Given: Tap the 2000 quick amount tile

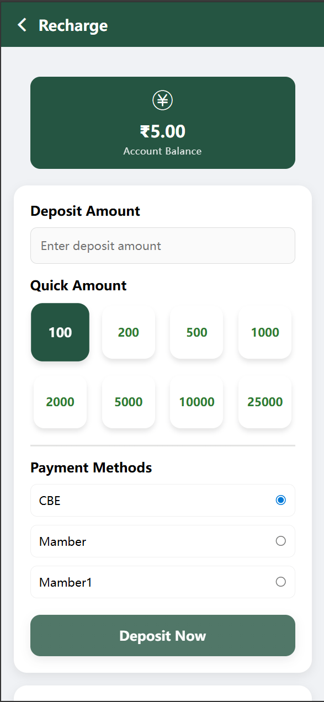Looking at the screenshot, I should click(x=60, y=402).
